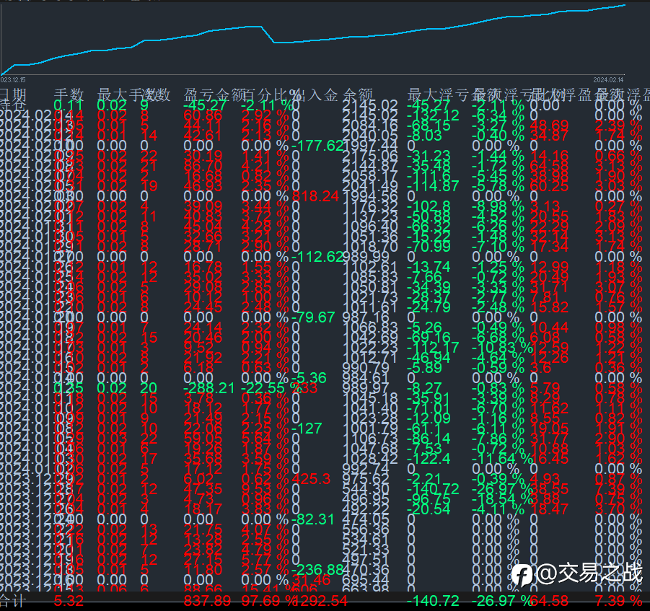Click floating loss cell -70.99
Viewport: 650px width, 611px height.
tap(429, 247)
